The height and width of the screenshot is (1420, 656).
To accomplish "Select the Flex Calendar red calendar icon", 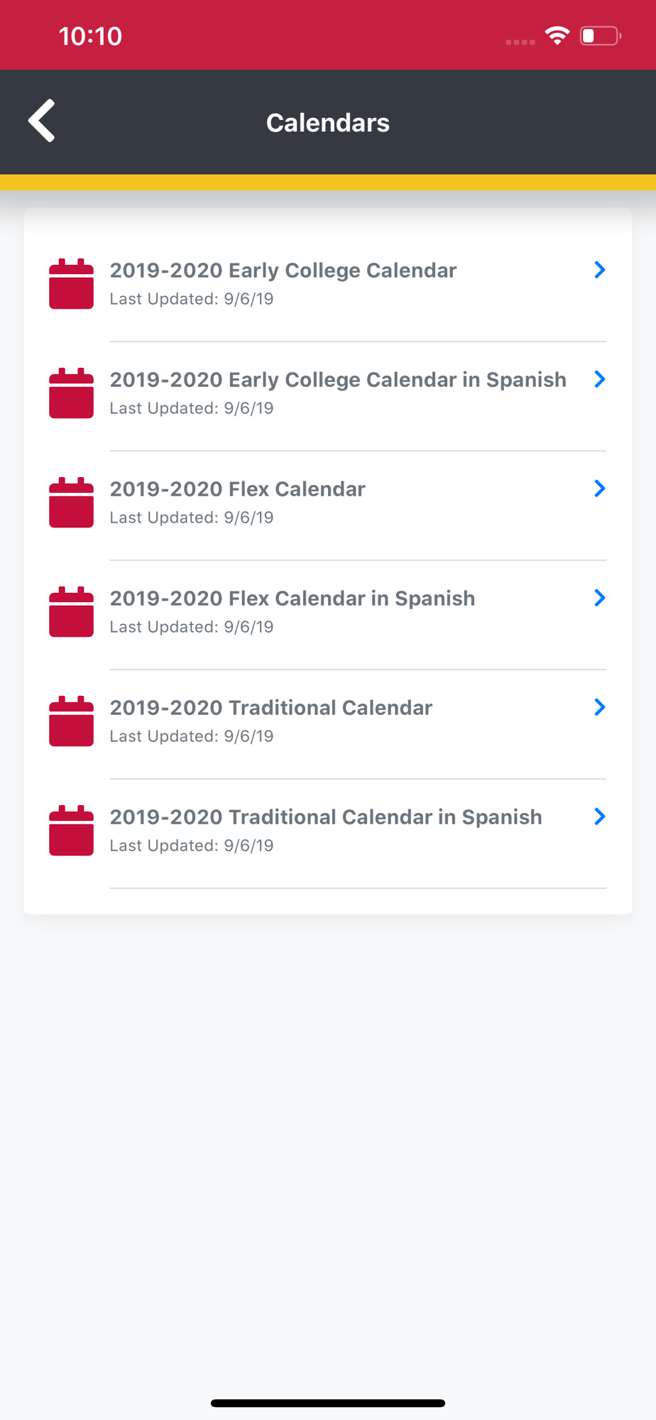I will coord(71,502).
